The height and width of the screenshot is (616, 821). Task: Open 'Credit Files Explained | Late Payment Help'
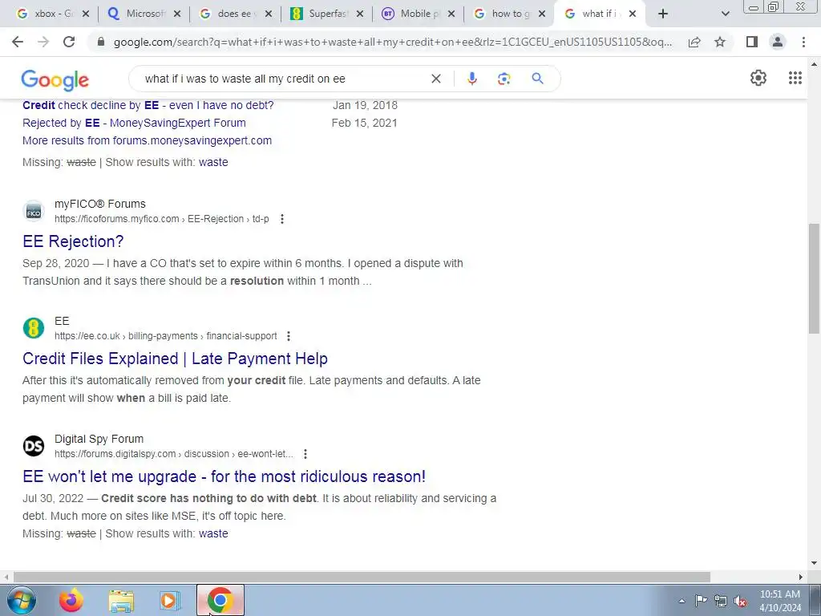point(175,359)
